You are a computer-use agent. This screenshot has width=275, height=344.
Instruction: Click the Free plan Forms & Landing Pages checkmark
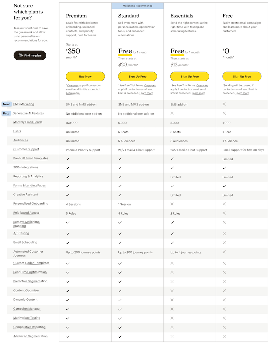[224, 186]
